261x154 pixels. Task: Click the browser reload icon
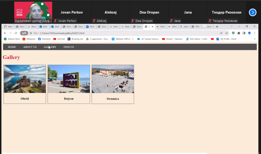coord(16,33)
